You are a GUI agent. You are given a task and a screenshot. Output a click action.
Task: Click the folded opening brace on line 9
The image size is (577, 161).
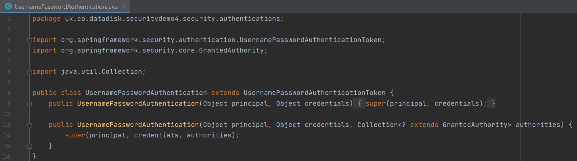(x=359, y=104)
